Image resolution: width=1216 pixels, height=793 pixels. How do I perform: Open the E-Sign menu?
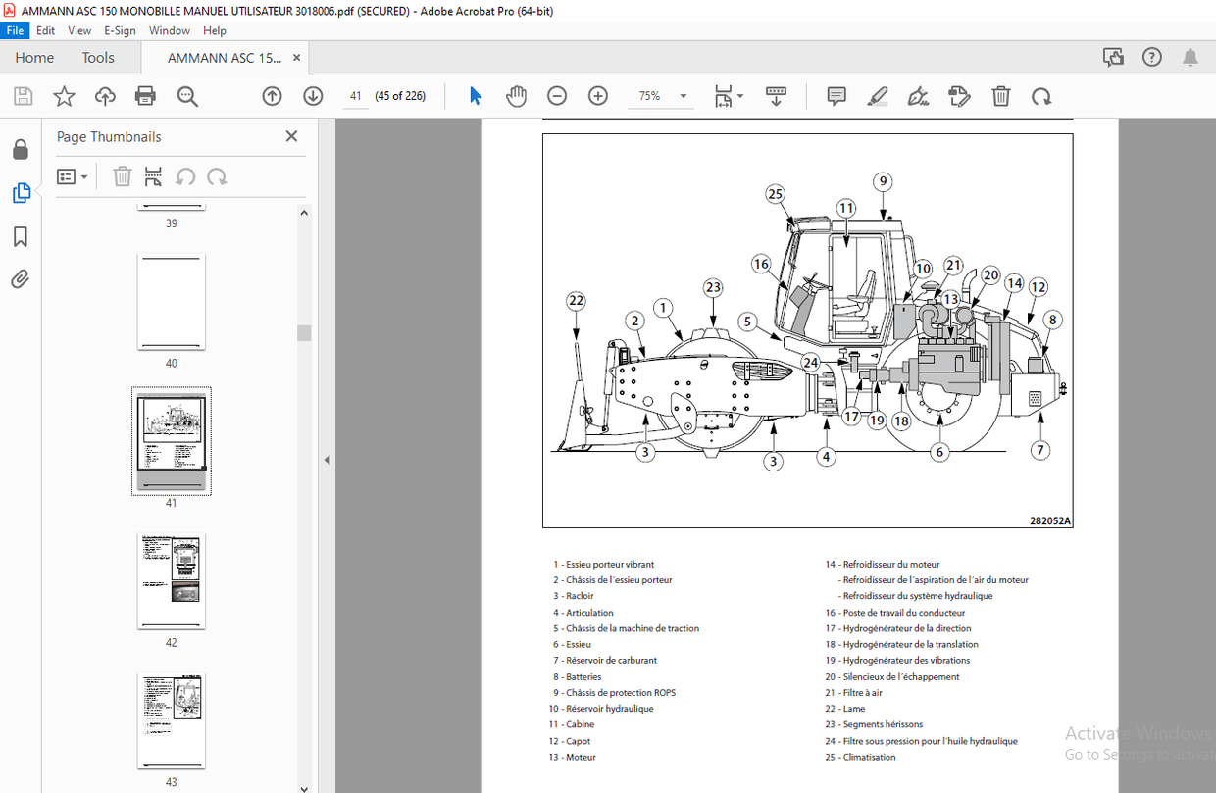pyautogui.click(x=119, y=30)
